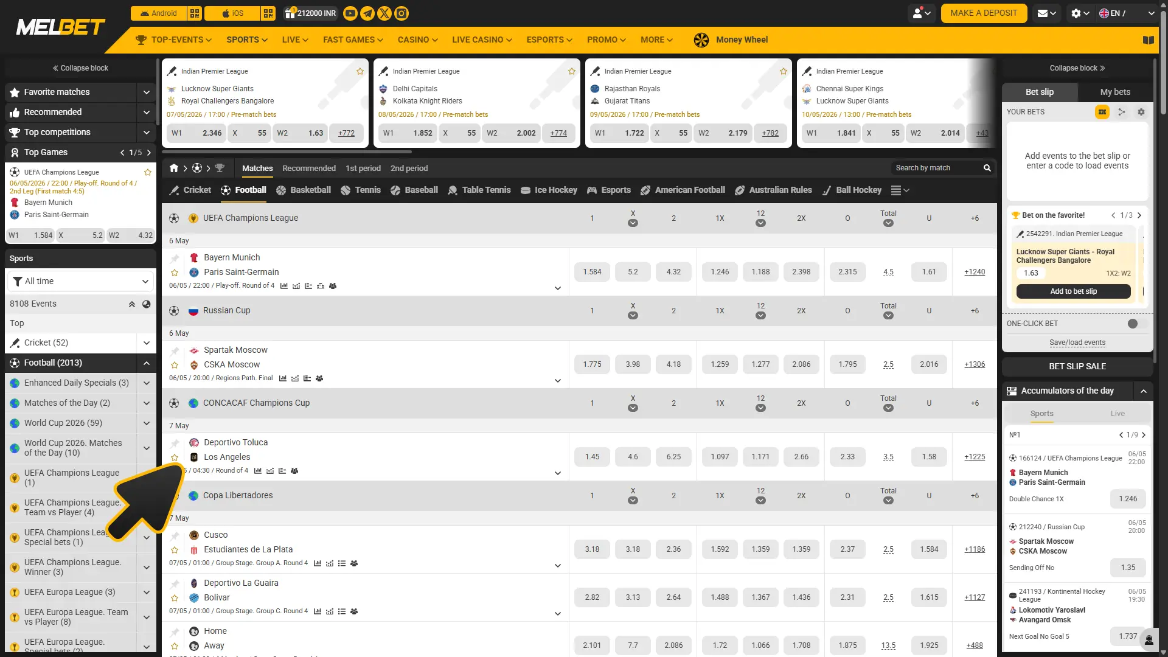
Task: Collapse the Football (2013) category
Action: pos(147,363)
